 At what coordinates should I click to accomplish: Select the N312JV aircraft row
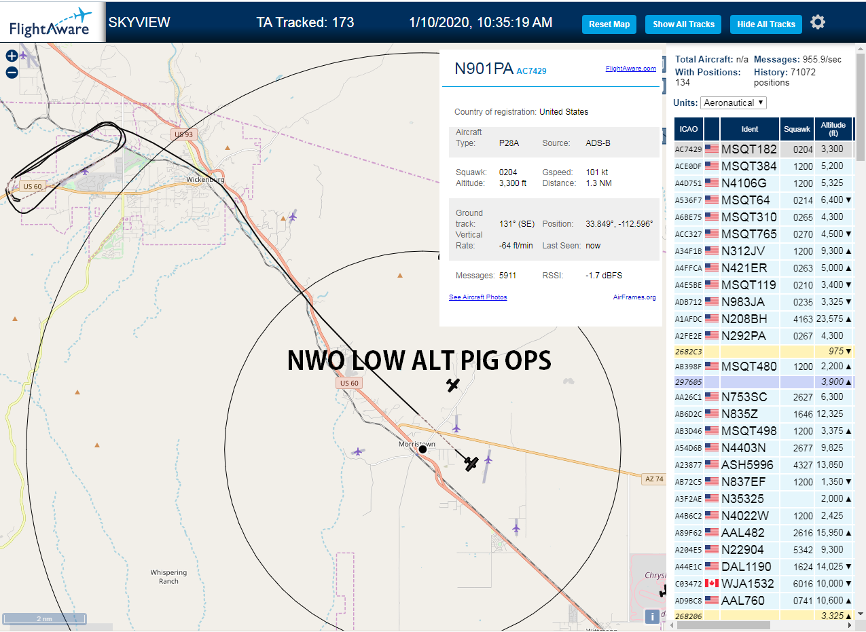click(x=763, y=250)
